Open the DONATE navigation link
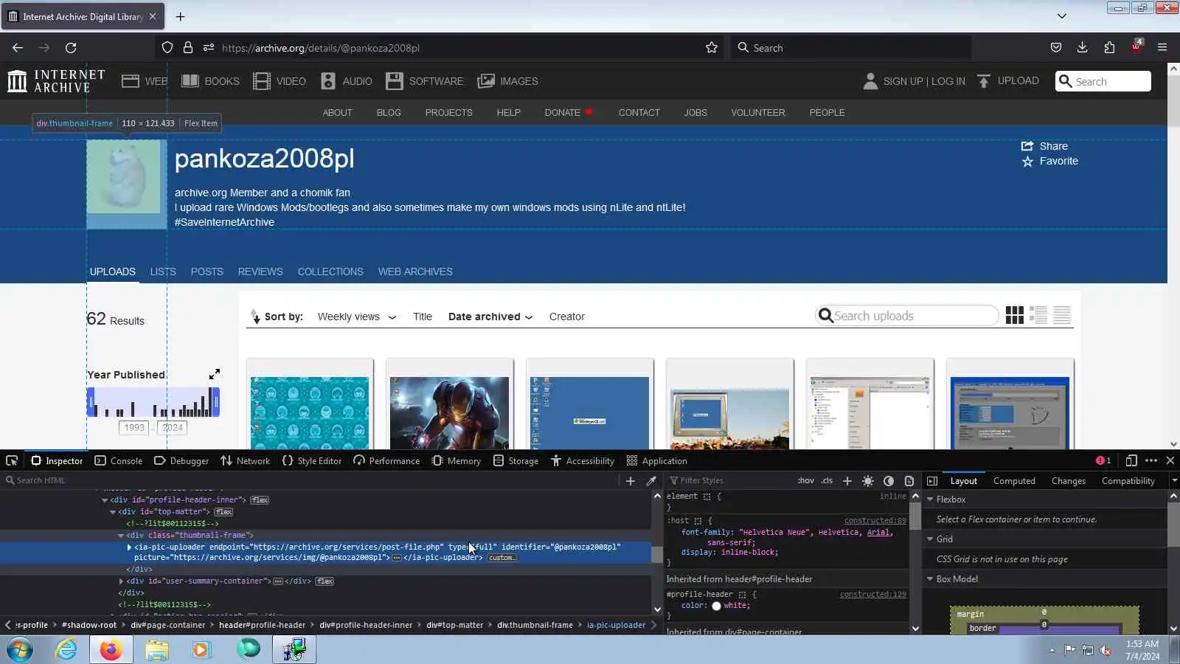 click(x=569, y=112)
